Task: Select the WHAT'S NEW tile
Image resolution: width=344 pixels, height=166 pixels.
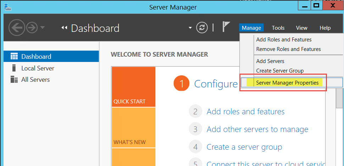Action: click(x=133, y=127)
